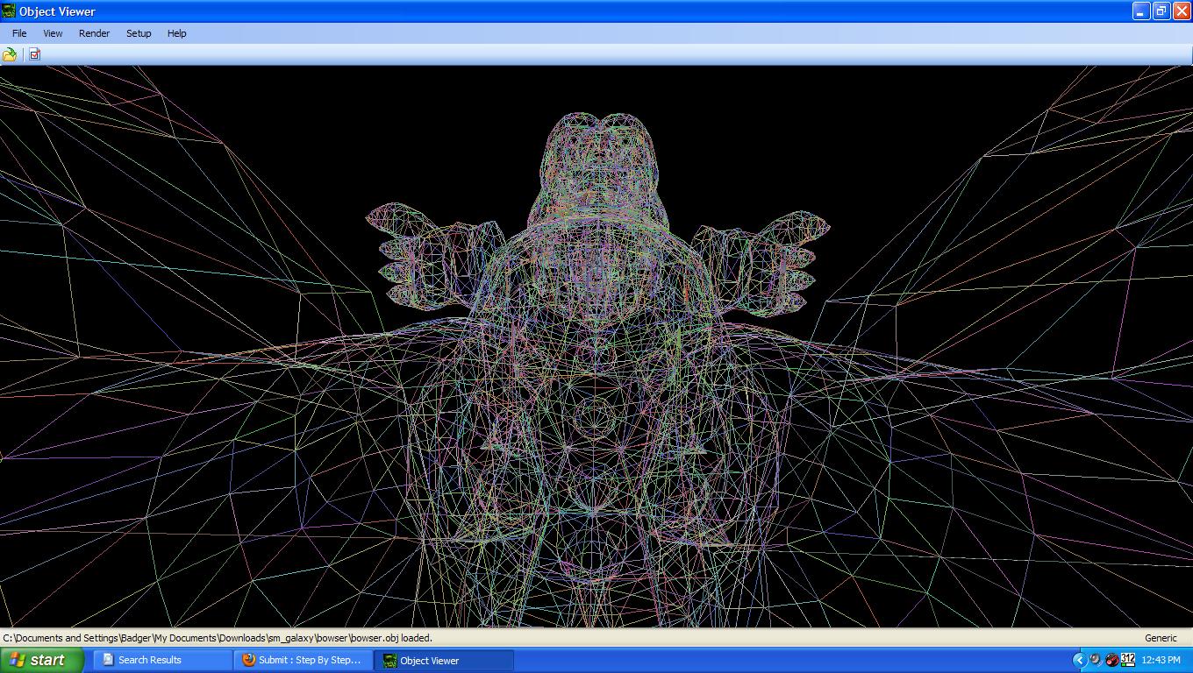Open the Setup menu

point(139,33)
